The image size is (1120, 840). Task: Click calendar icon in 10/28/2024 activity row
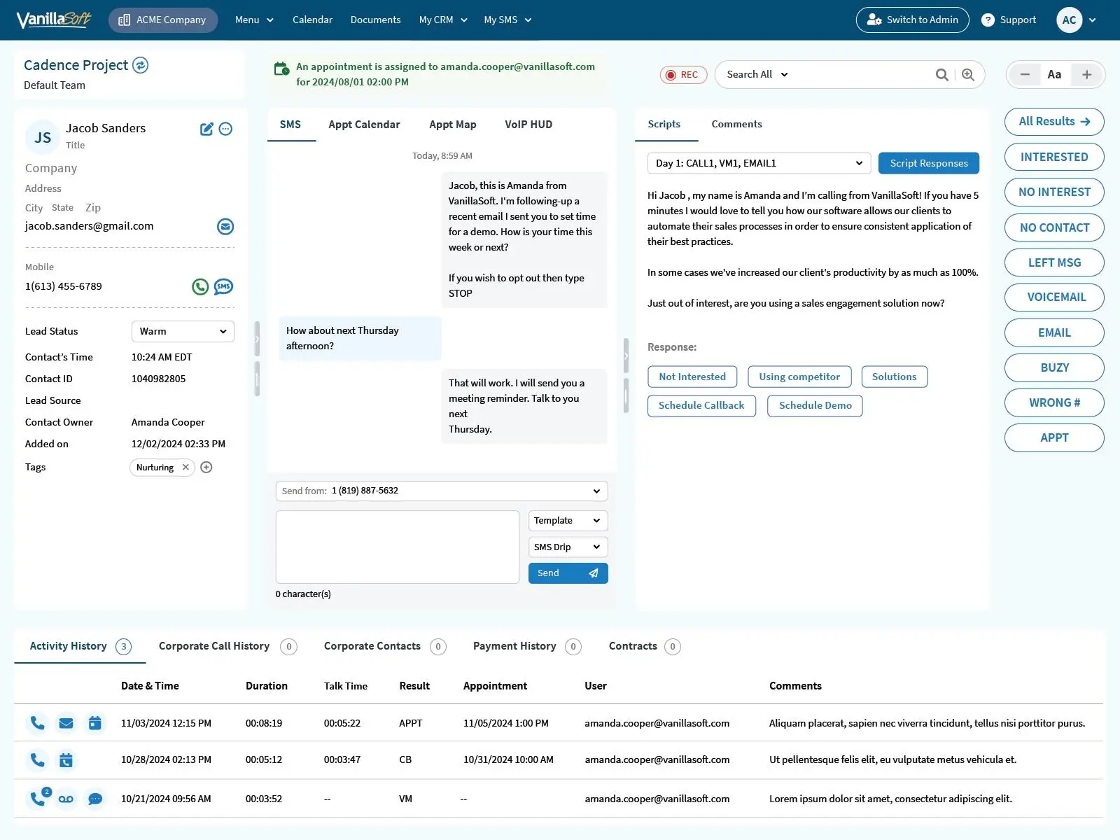66,760
